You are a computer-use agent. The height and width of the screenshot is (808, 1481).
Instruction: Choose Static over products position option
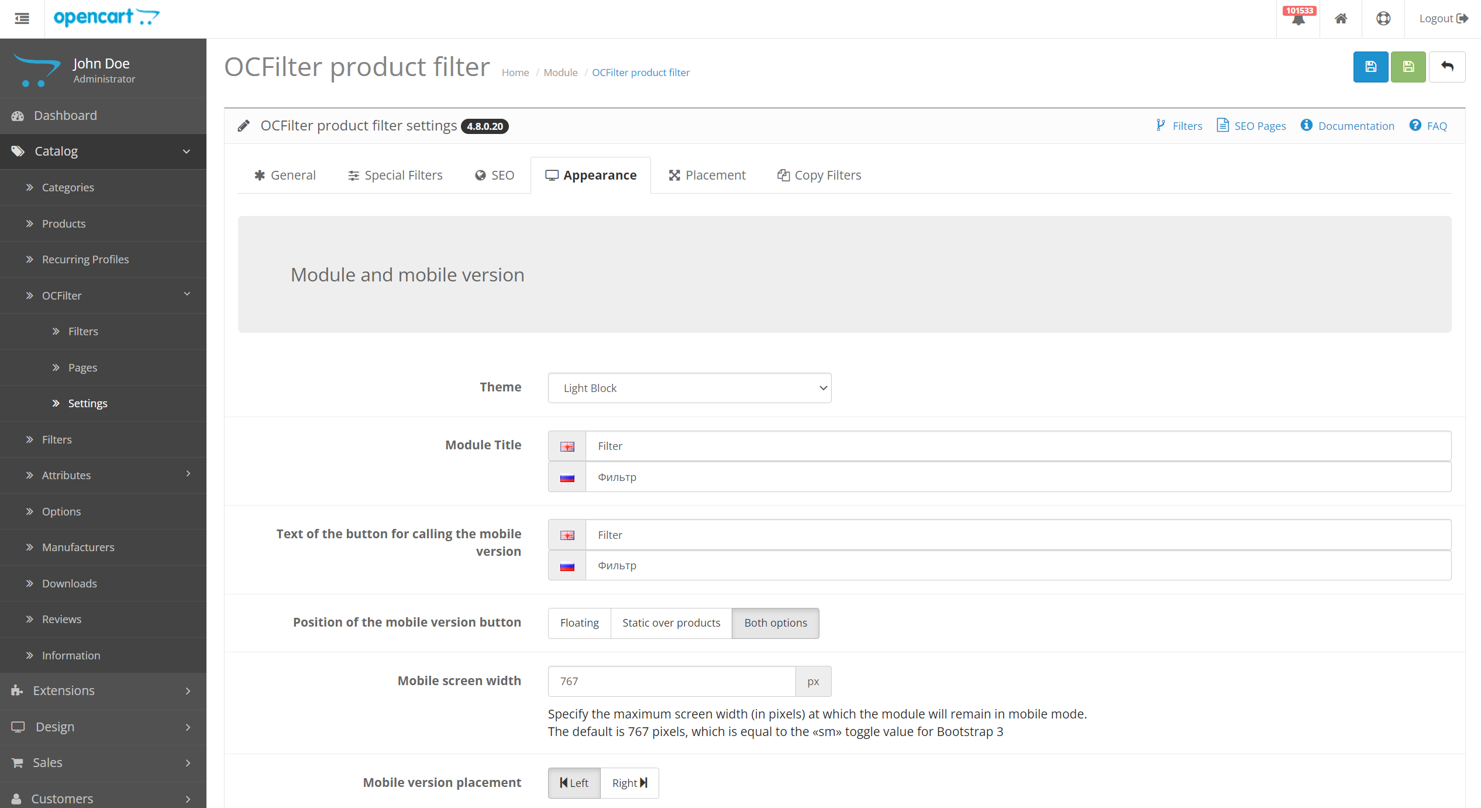click(671, 623)
